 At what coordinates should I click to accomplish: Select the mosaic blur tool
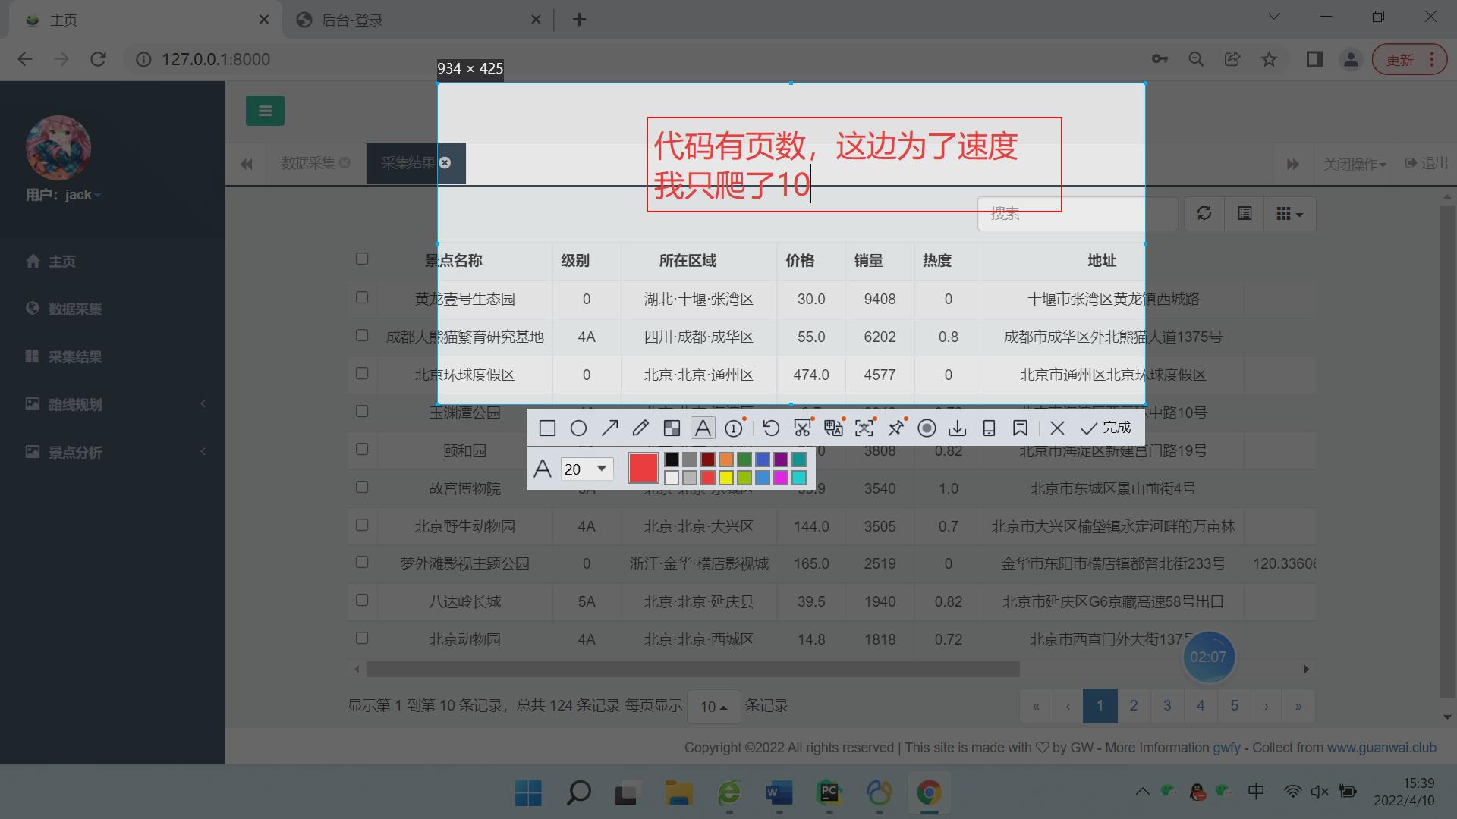click(x=672, y=428)
